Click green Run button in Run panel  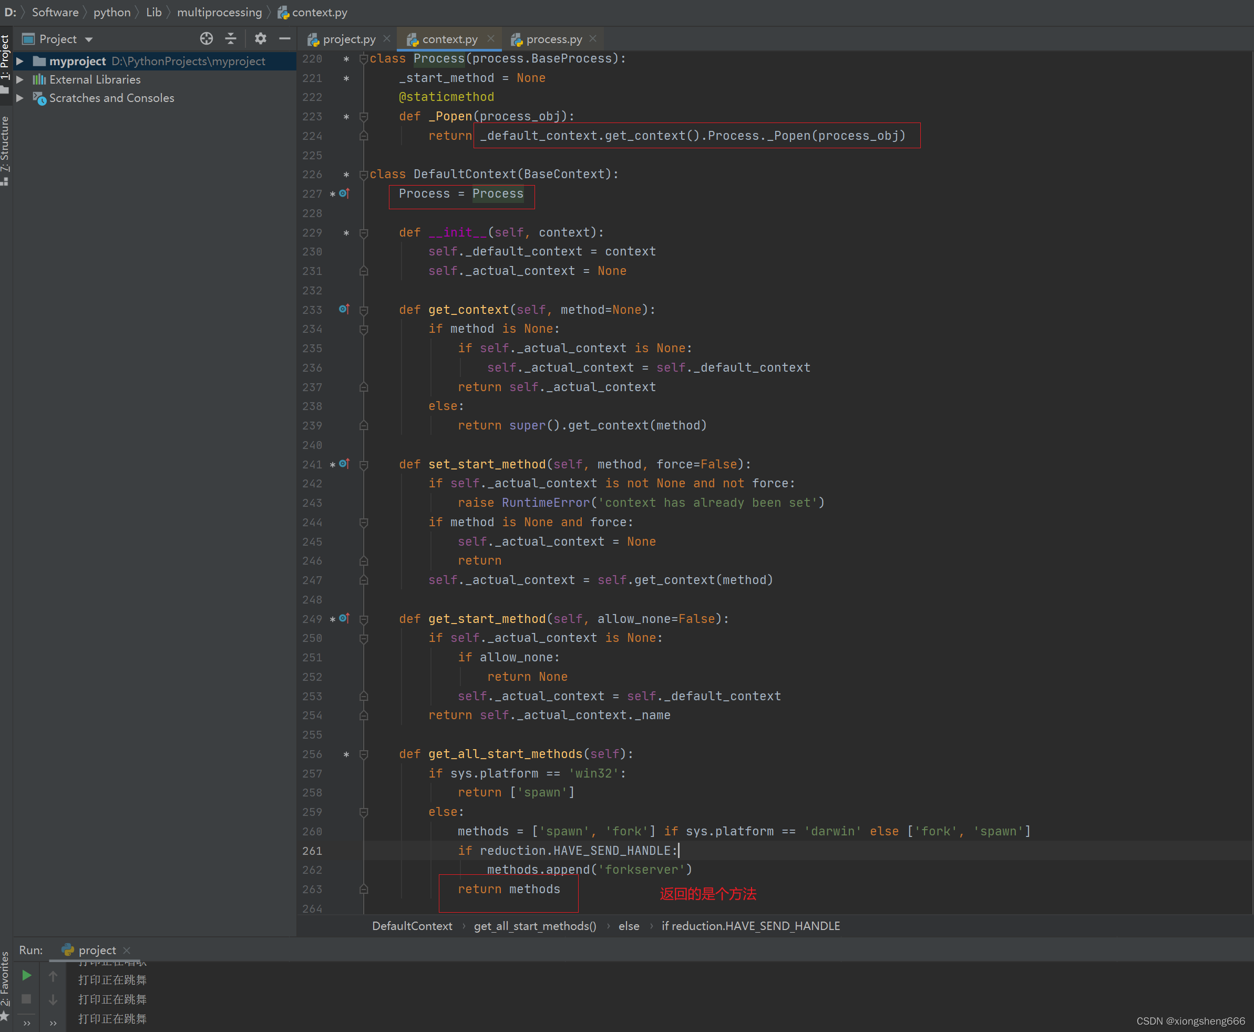coord(27,976)
